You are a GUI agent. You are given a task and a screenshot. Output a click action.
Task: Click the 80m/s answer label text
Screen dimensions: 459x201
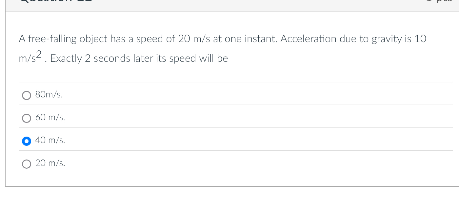[49, 95]
